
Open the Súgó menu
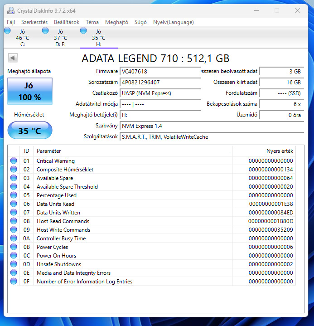140,22
